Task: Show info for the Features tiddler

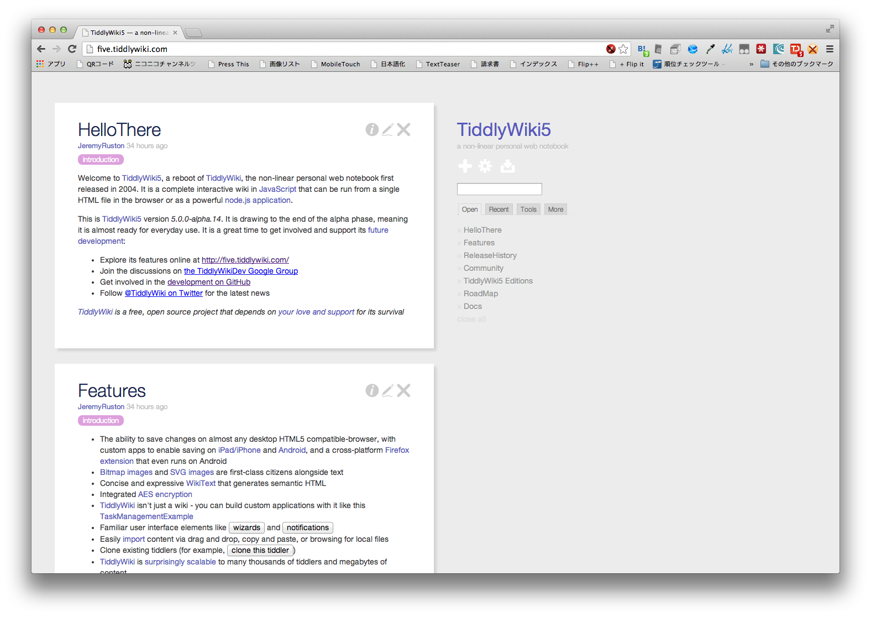Action: coord(372,390)
